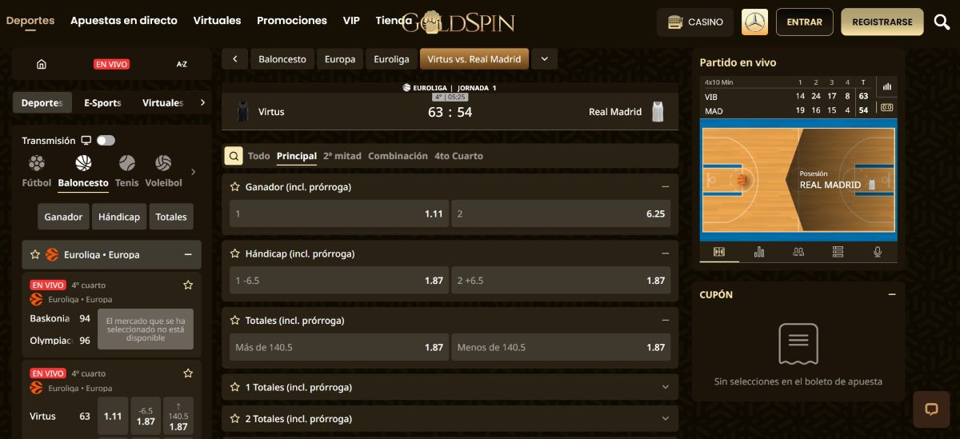Switch to the 2ª mitad tab
Screen dimensions: 960x439
click(342, 156)
